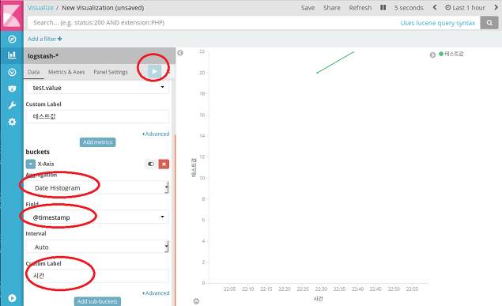The height and width of the screenshot is (306, 502).
Task: Expand Advanced options under metrics
Action: 156,134
